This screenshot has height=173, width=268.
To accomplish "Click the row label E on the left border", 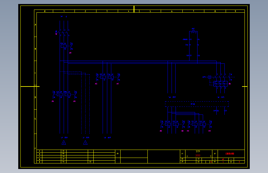I will click(35, 119).
